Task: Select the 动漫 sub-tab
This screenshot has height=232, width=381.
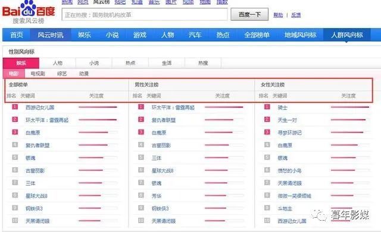Action: click(84, 74)
